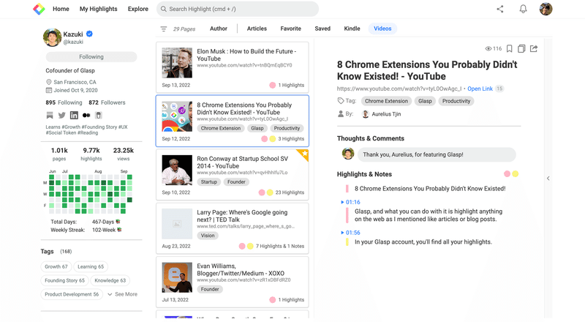Click in the Search Highlight field

tap(237, 9)
